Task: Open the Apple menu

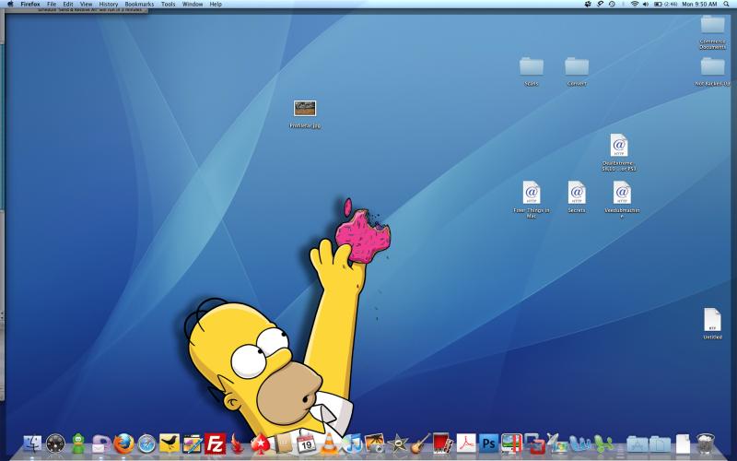Action: point(10,4)
